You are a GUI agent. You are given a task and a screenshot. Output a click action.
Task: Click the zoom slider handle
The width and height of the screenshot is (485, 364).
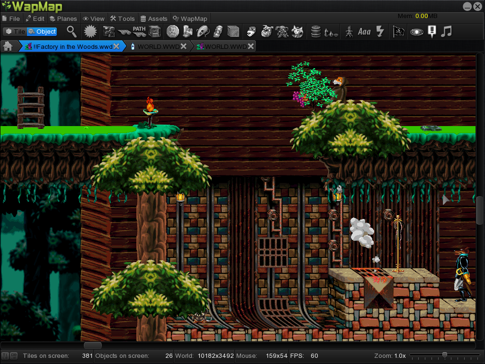[x=444, y=355]
